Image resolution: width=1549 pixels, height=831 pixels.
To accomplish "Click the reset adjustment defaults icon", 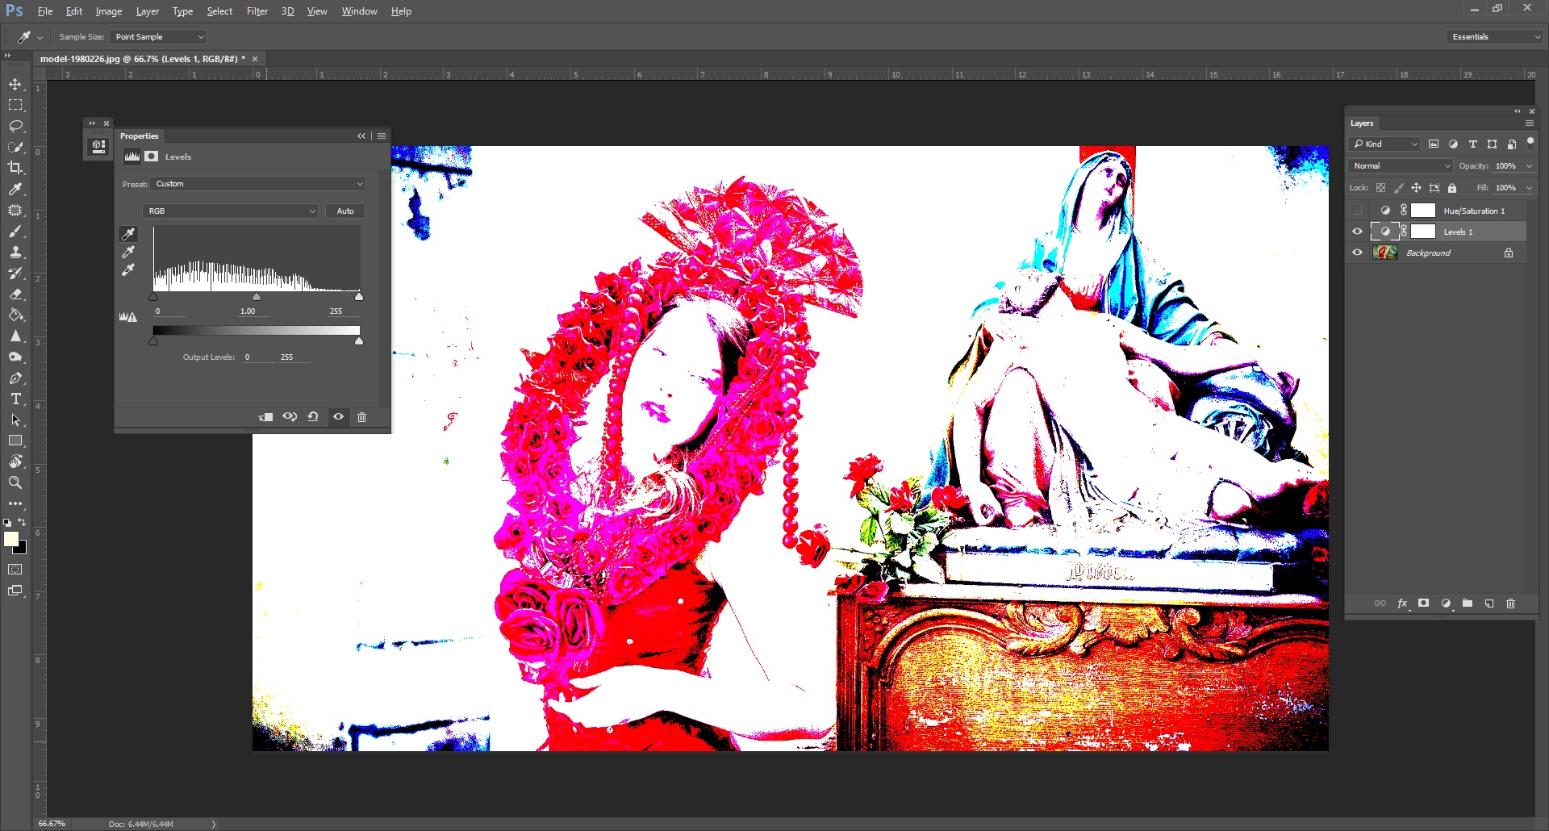I will (x=313, y=417).
